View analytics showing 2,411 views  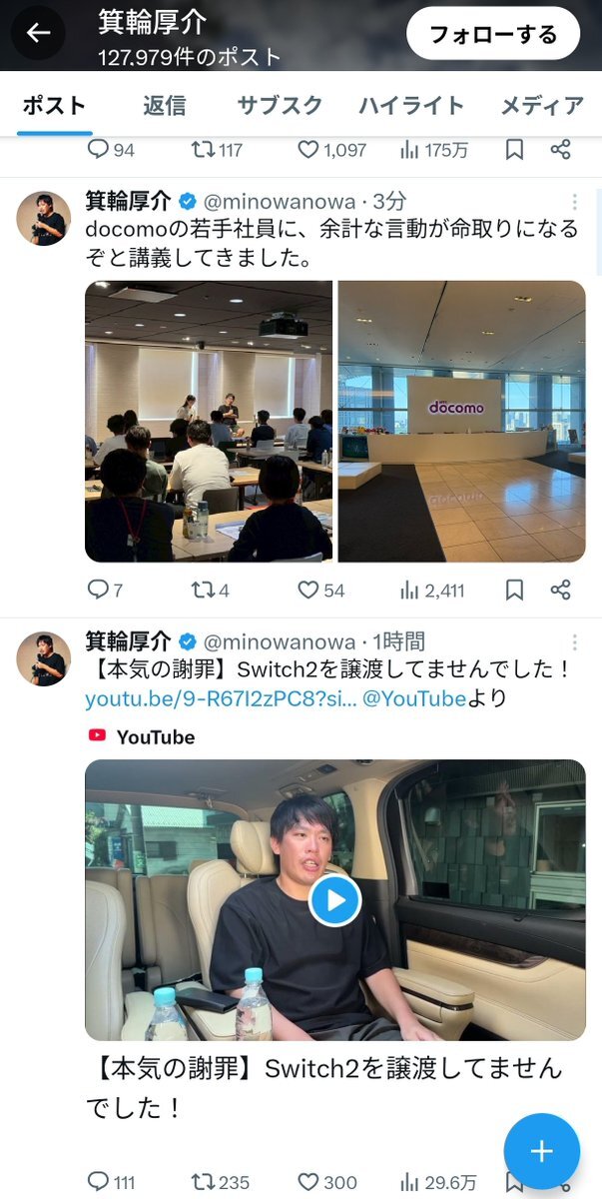pyautogui.click(x=432, y=591)
